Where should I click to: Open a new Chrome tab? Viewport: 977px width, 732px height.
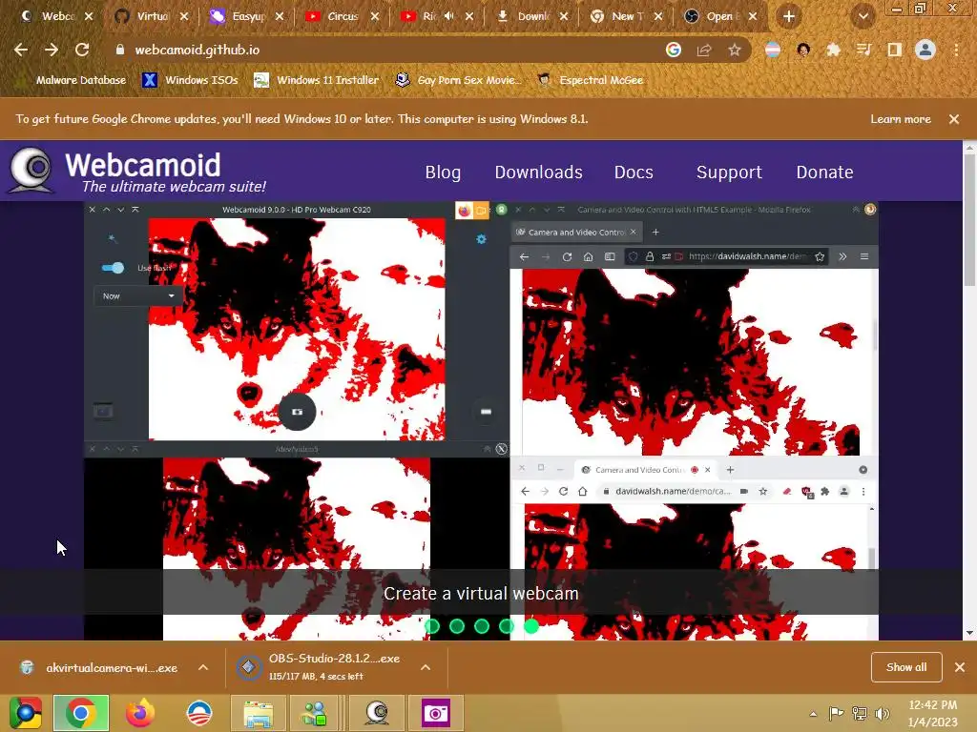click(789, 16)
